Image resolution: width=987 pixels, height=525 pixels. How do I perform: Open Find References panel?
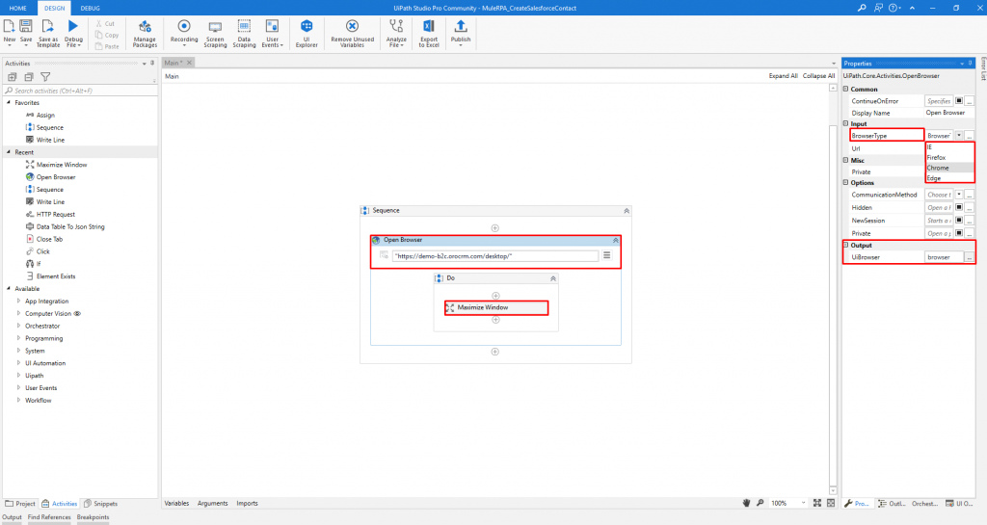[x=49, y=517]
